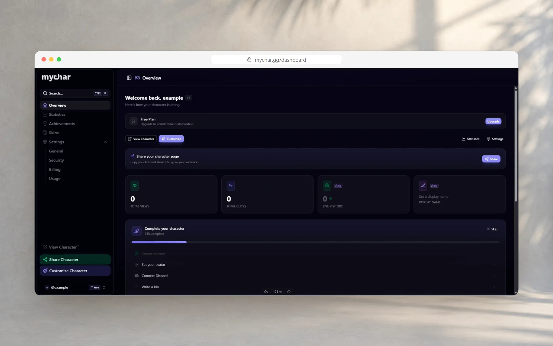The width and height of the screenshot is (553, 346).
Task: Click Customize Character in the sidebar
Action: click(x=75, y=271)
